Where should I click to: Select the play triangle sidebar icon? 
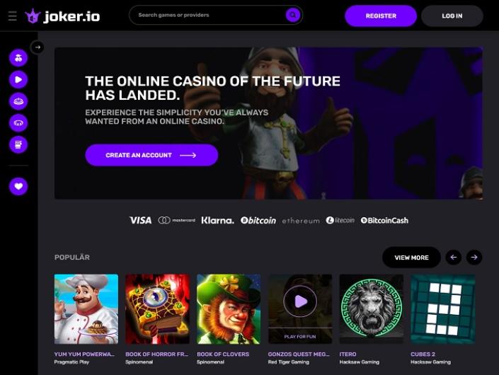pos(18,79)
